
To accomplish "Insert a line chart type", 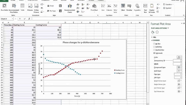I will click(78, 8).
